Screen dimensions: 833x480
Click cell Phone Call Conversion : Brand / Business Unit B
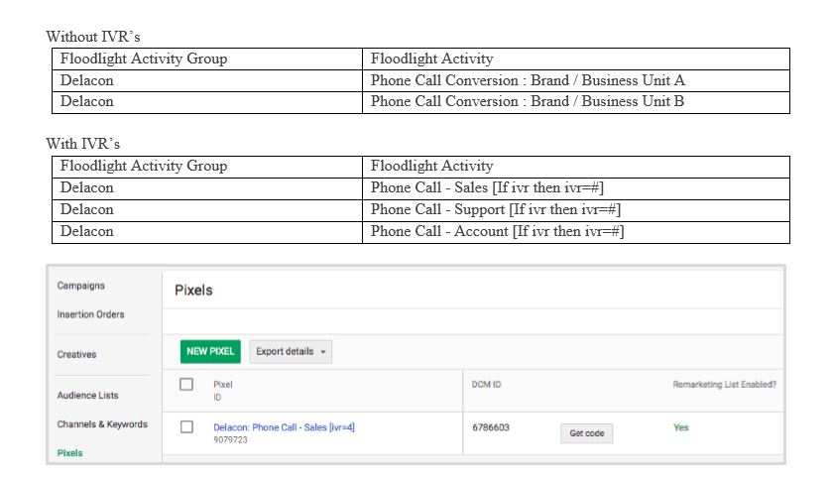pos(576,102)
